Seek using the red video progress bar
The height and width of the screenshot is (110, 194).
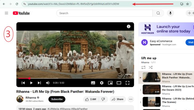75,78
